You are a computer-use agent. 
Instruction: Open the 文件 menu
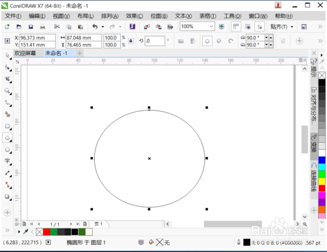(13, 16)
